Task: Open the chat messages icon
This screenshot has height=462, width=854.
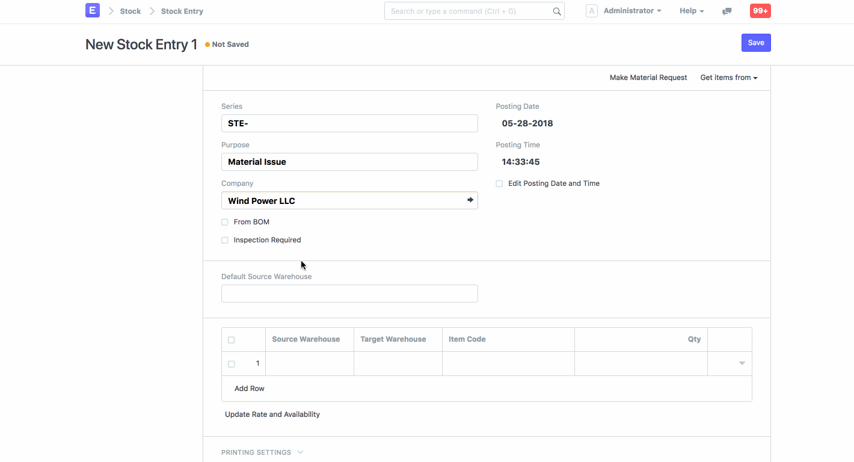Action: tap(727, 11)
